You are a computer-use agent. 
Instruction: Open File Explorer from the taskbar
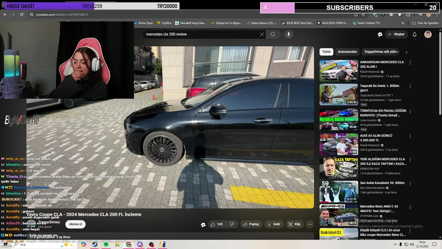tap(117, 245)
